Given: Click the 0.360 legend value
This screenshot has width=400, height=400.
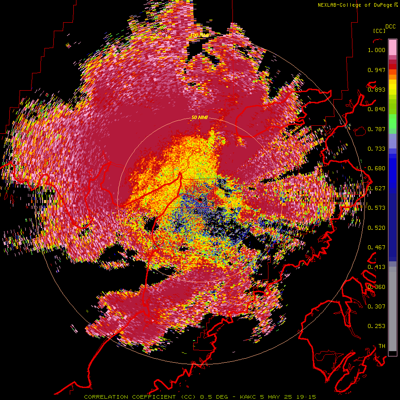Looking at the screenshot, I should point(376,287).
